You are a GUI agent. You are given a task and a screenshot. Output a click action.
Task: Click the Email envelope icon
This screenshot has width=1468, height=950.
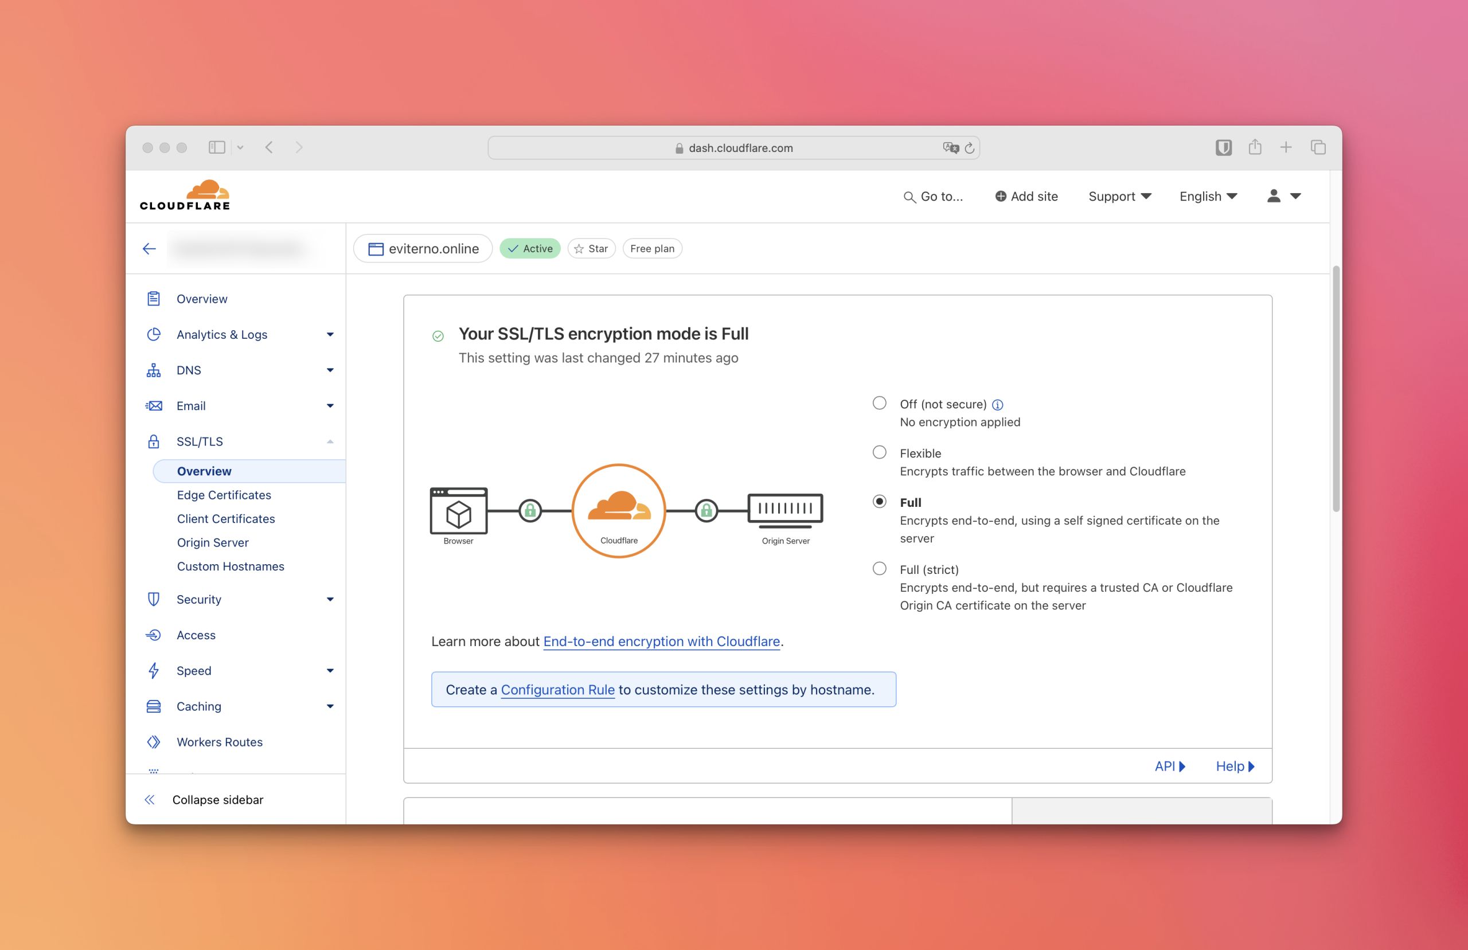(x=154, y=406)
